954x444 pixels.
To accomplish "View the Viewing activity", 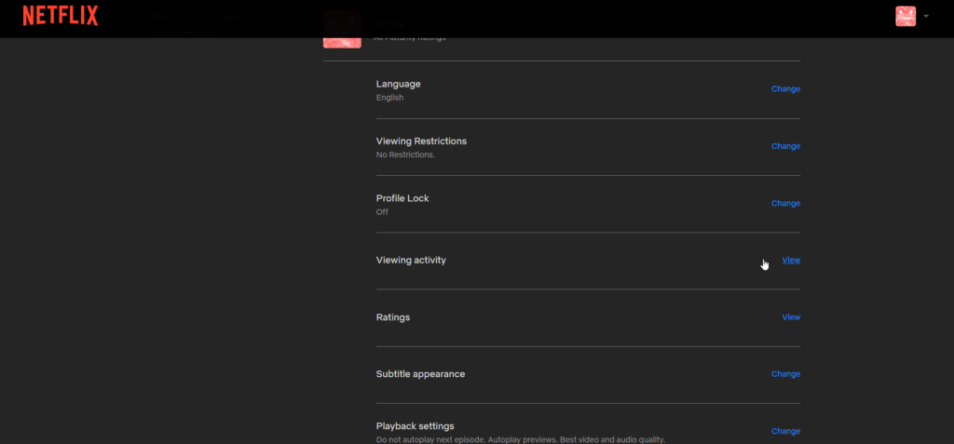I will 791,260.
